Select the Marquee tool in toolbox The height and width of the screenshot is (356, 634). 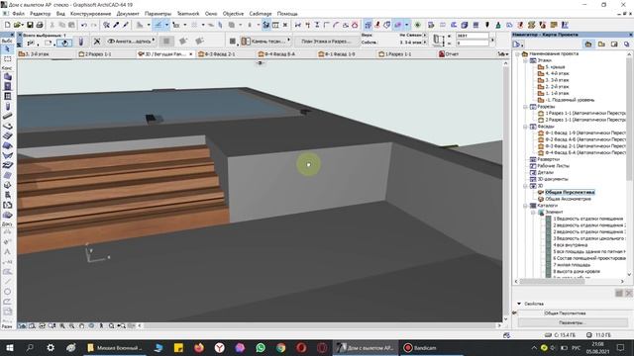pos(7,59)
